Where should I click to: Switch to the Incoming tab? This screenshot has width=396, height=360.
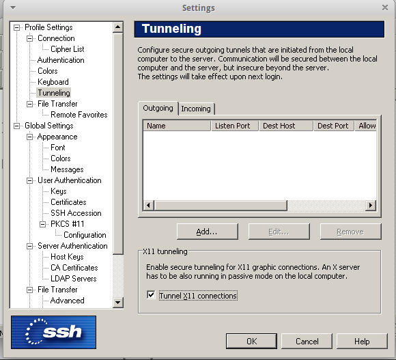196,109
